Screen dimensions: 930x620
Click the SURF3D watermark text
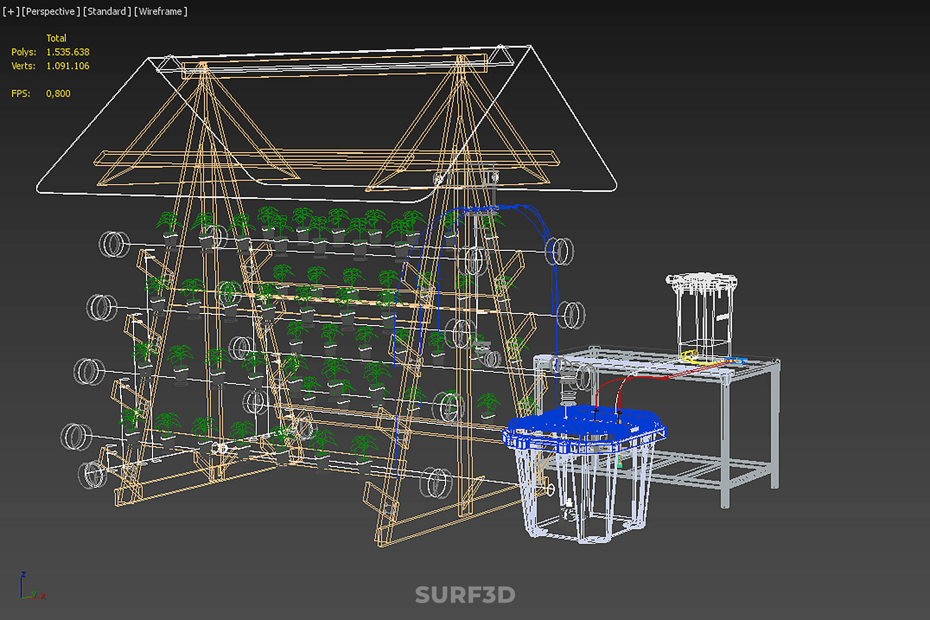coord(465,595)
